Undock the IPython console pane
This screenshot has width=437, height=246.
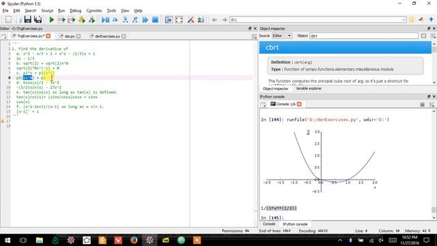[429, 96]
